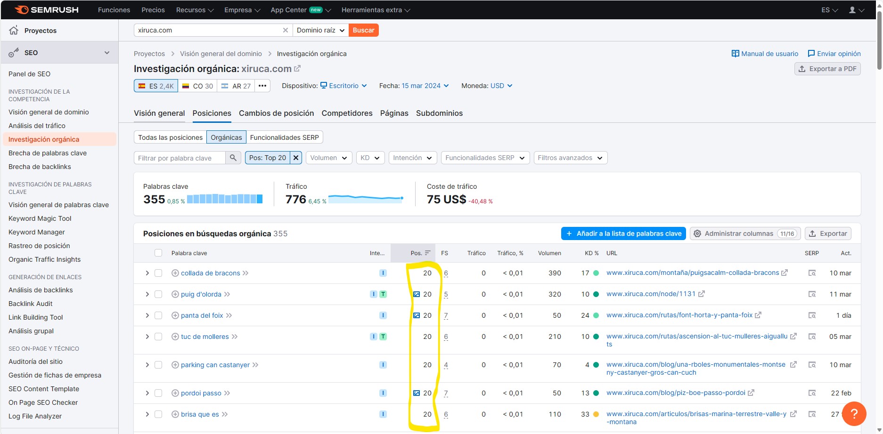Viewport: 883px width, 434px height.
Task: Switch to the Competidores tab
Action: click(347, 113)
